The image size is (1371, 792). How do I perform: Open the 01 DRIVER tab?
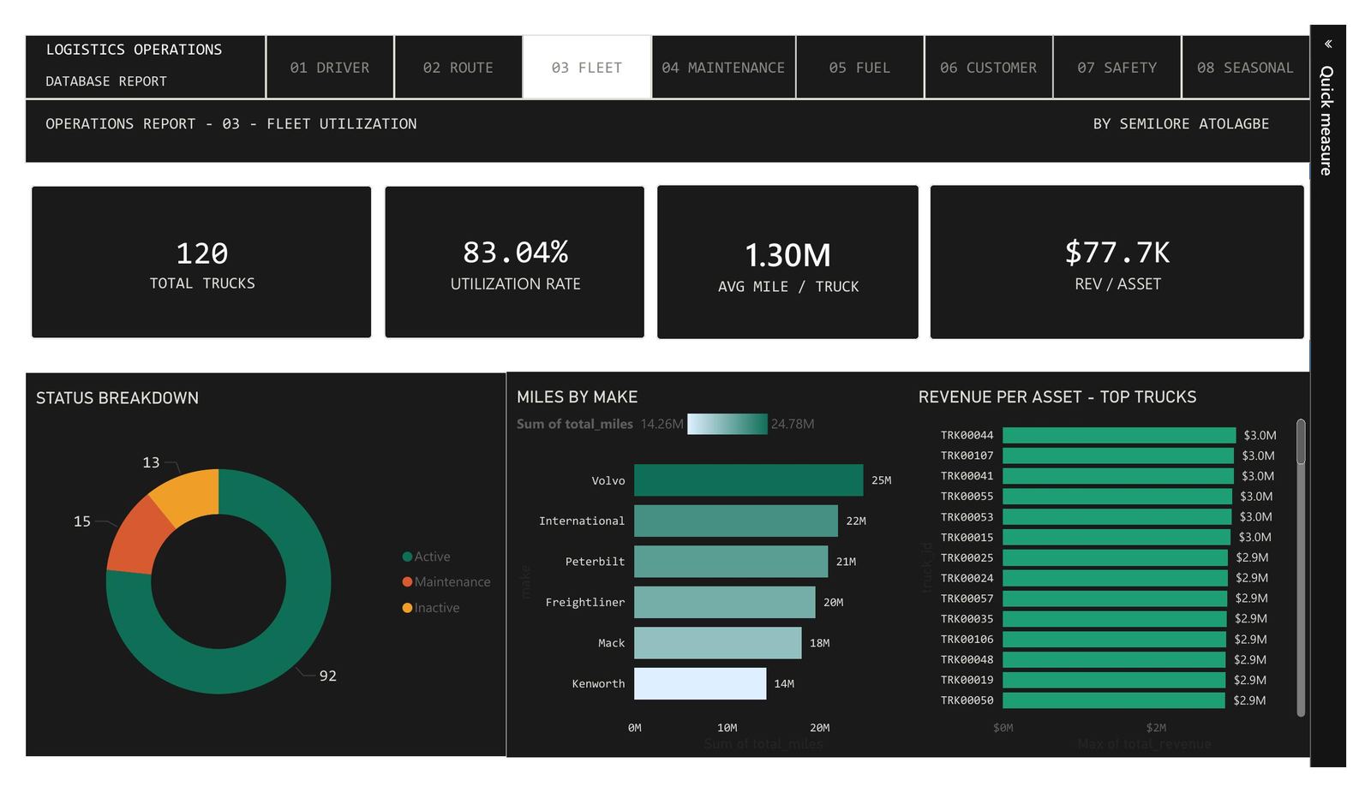[330, 68]
